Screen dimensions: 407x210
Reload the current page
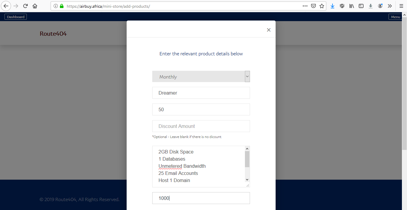coord(25,6)
